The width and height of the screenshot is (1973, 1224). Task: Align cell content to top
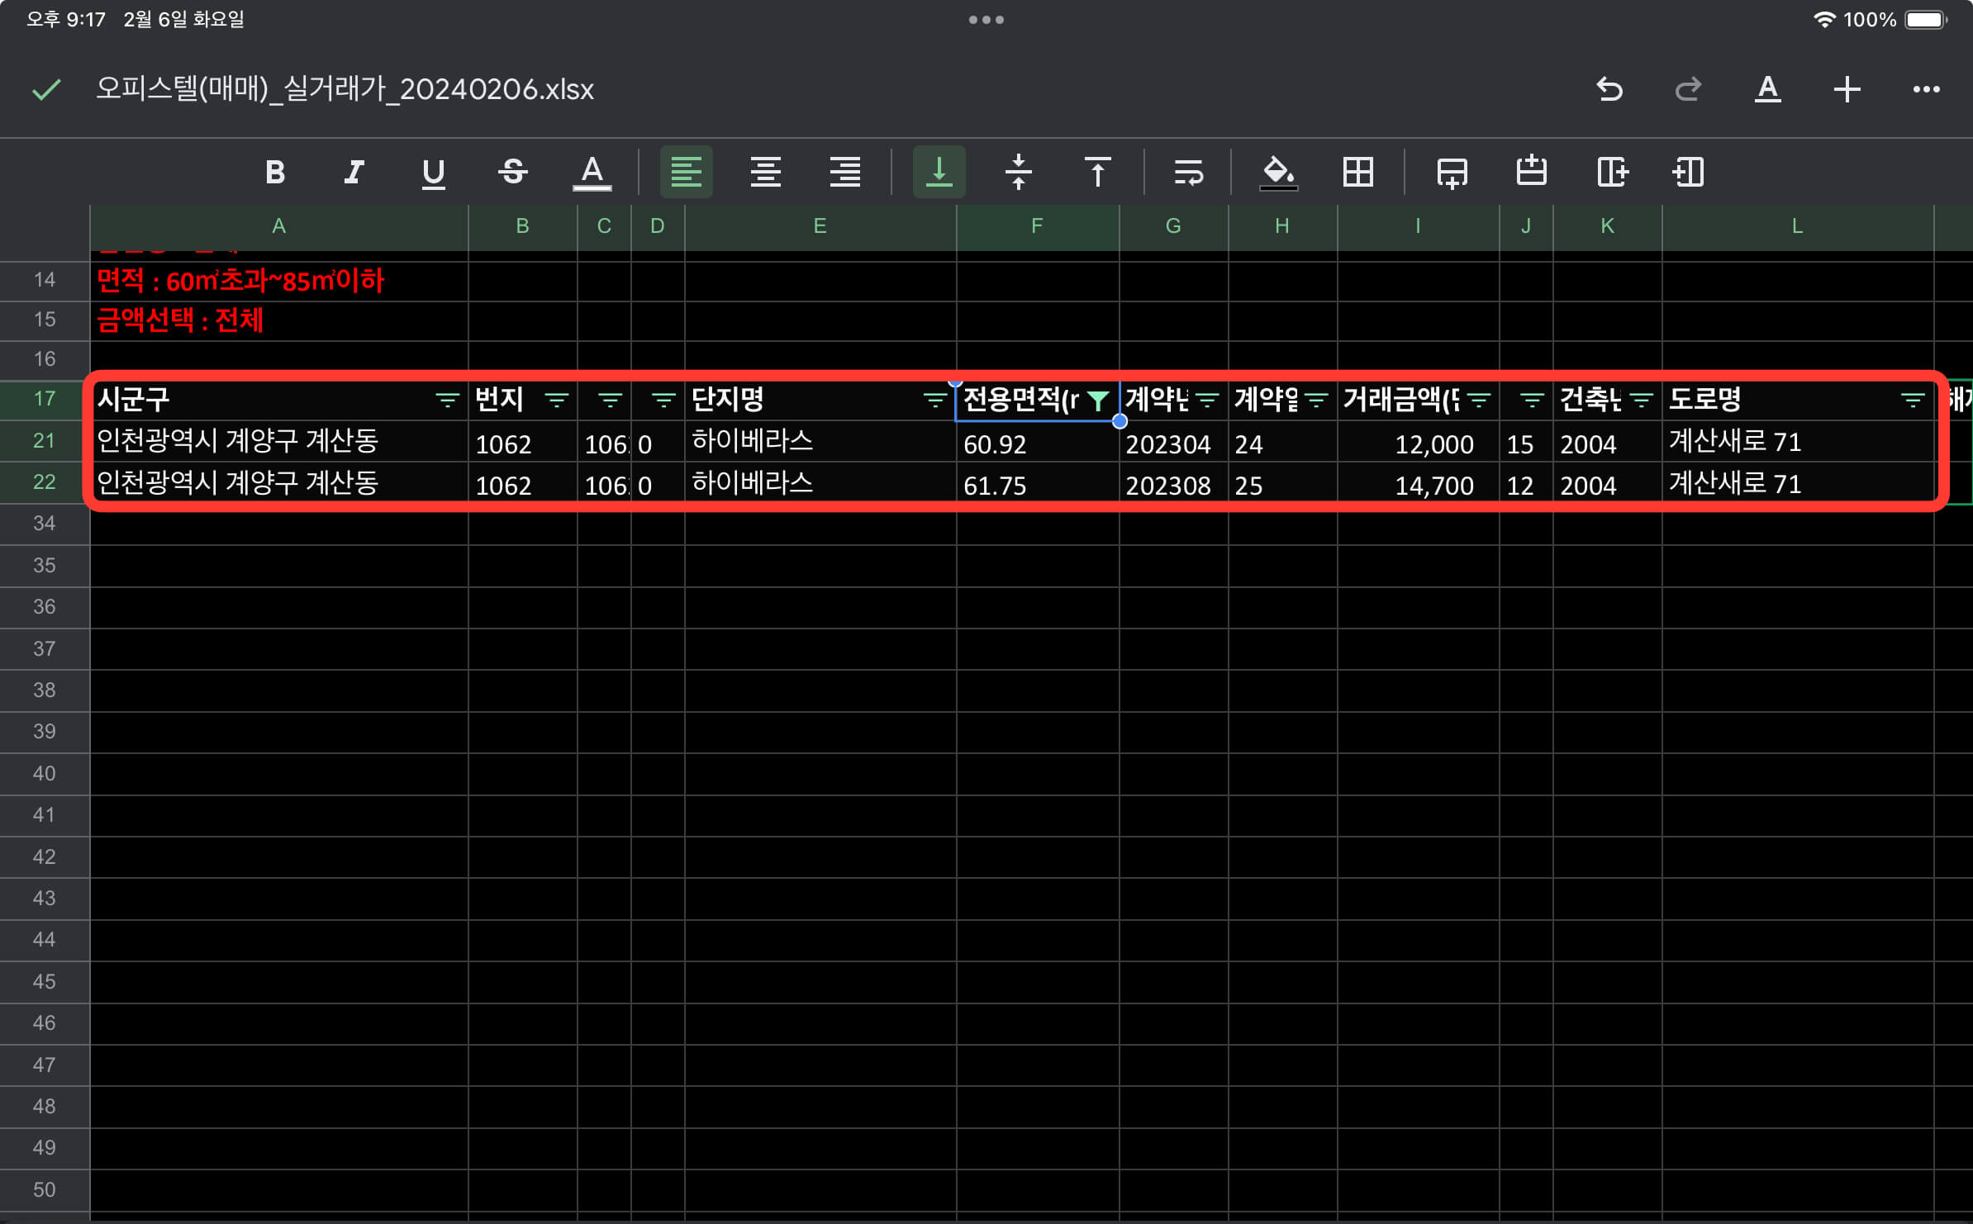(1097, 173)
